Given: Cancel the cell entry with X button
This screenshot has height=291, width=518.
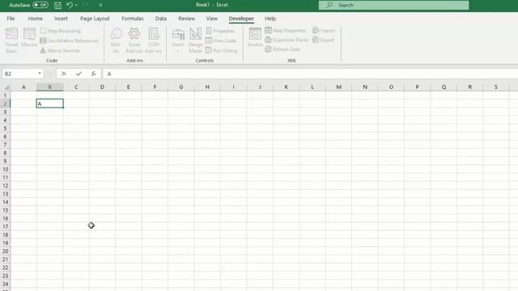Looking at the screenshot, I should [x=64, y=74].
